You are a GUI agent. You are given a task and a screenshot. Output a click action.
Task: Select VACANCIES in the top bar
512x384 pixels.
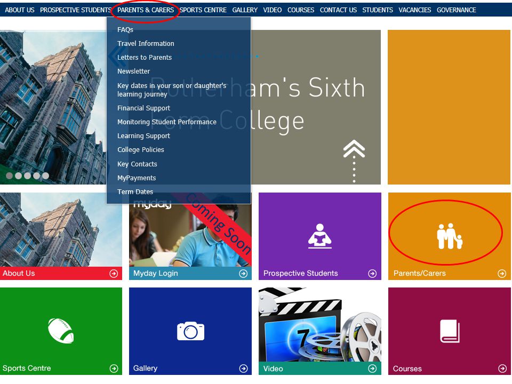415,10
